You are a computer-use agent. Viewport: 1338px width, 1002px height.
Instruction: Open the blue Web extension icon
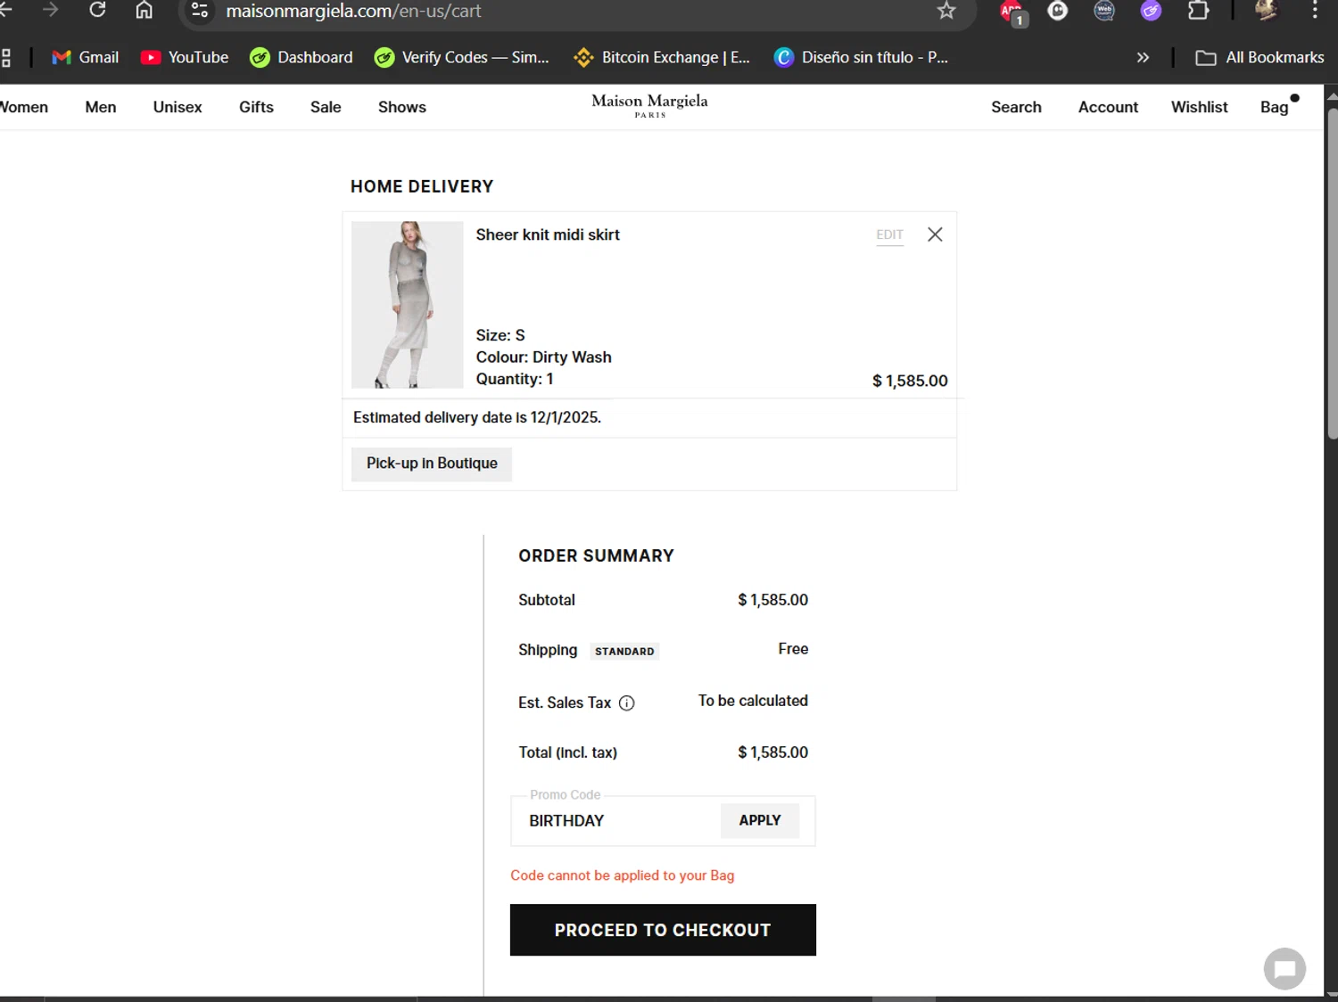click(1104, 11)
